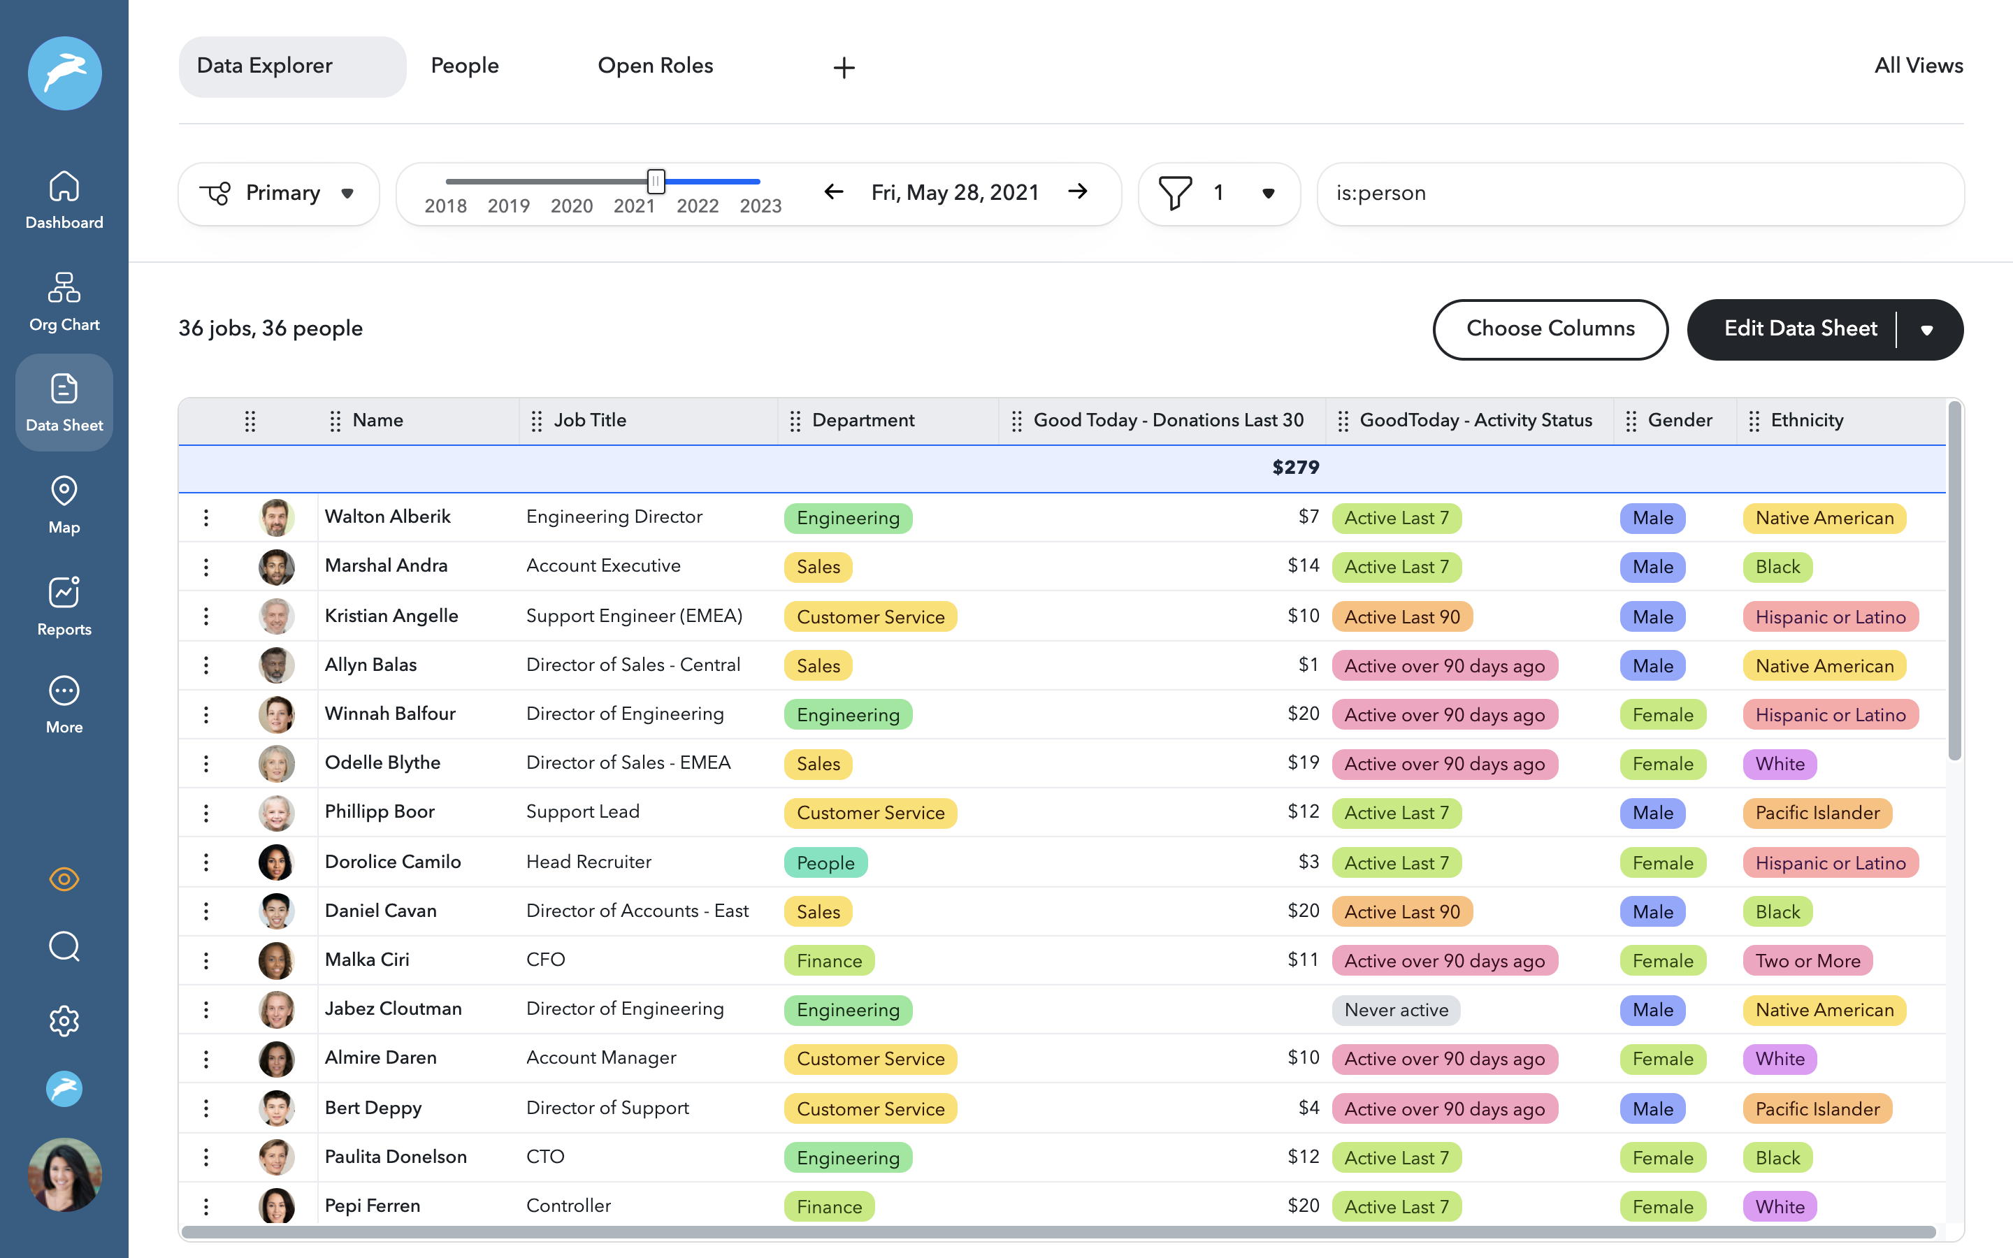Open the filter dropdown showing 1
The width and height of the screenshot is (2013, 1258).
point(1218,193)
